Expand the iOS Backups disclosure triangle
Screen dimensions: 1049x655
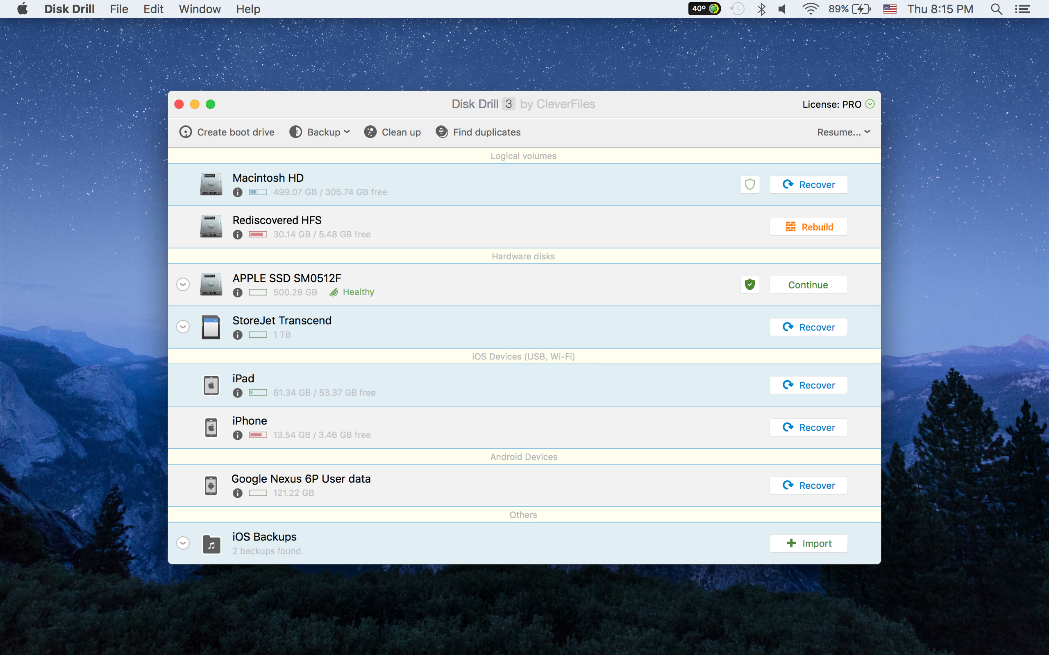click(184, 543)
